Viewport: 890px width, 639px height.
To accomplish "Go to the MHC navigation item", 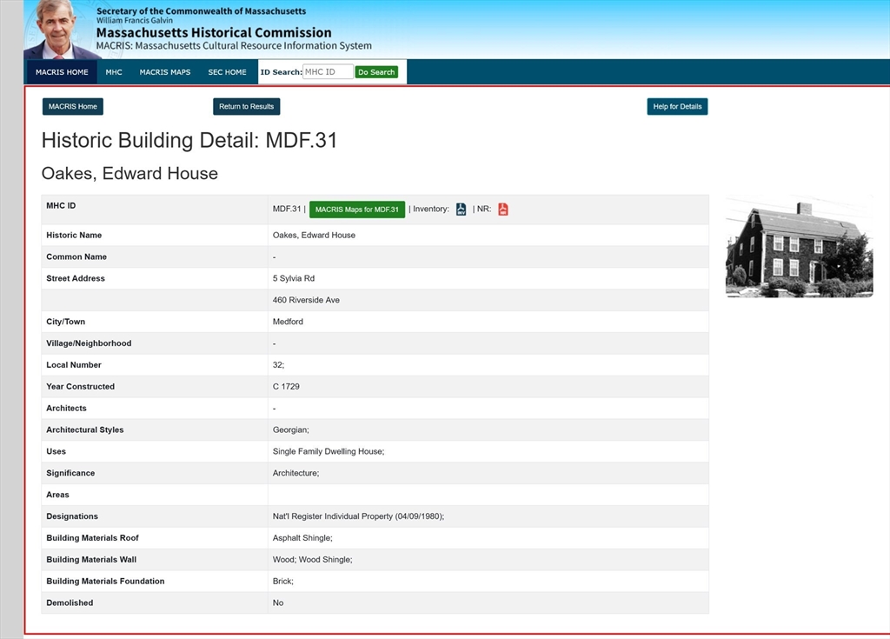I will 114,72.
